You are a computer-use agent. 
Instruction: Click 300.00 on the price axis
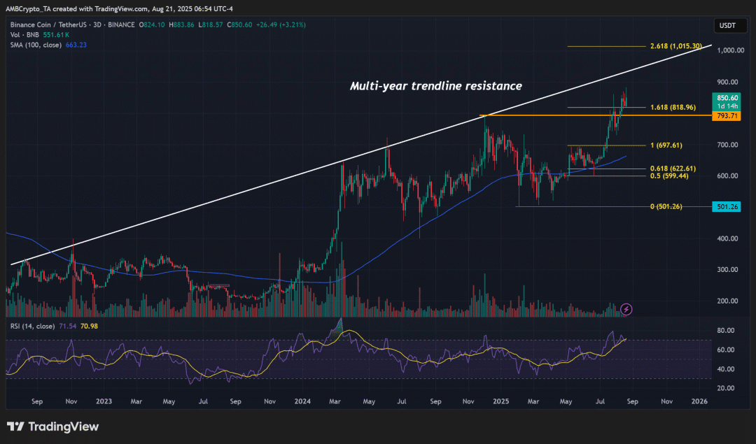[727, 270]
